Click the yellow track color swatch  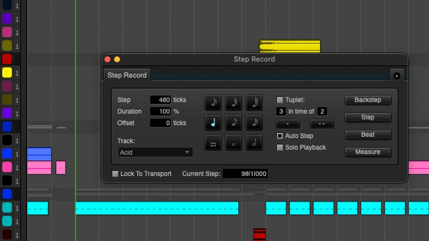pyautogui.click(x=7, y=73)
